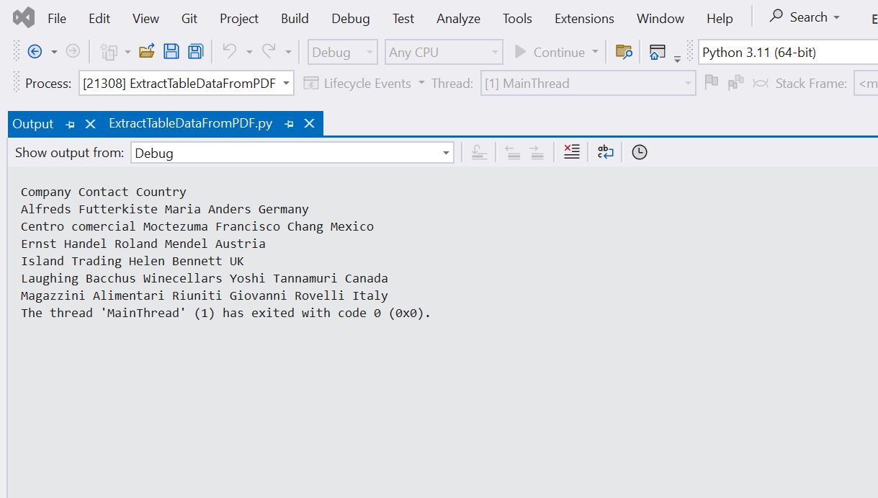Show timestamps in the Output window
878x498 pixels.
pos(639,151)
